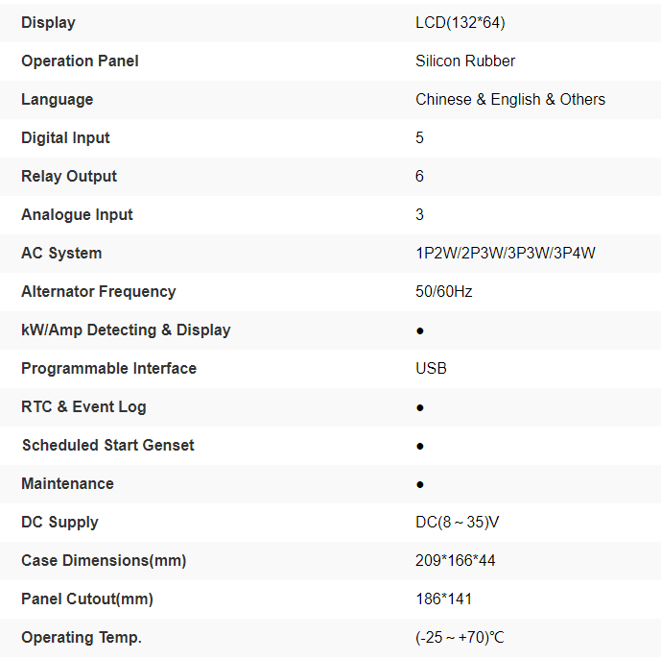Image resolution: width=661 pixels, height=660 pixels.
Task: Click the Digital Input label
Action: click(x=65, y=137)
